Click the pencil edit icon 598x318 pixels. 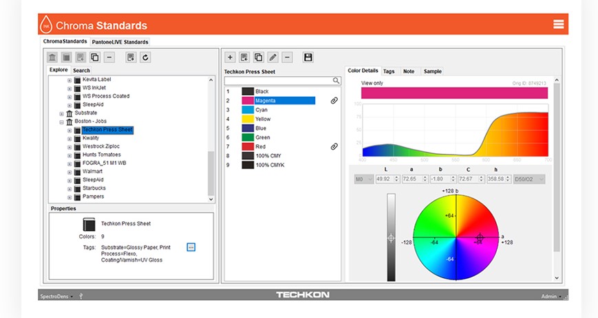coord(273,58)
